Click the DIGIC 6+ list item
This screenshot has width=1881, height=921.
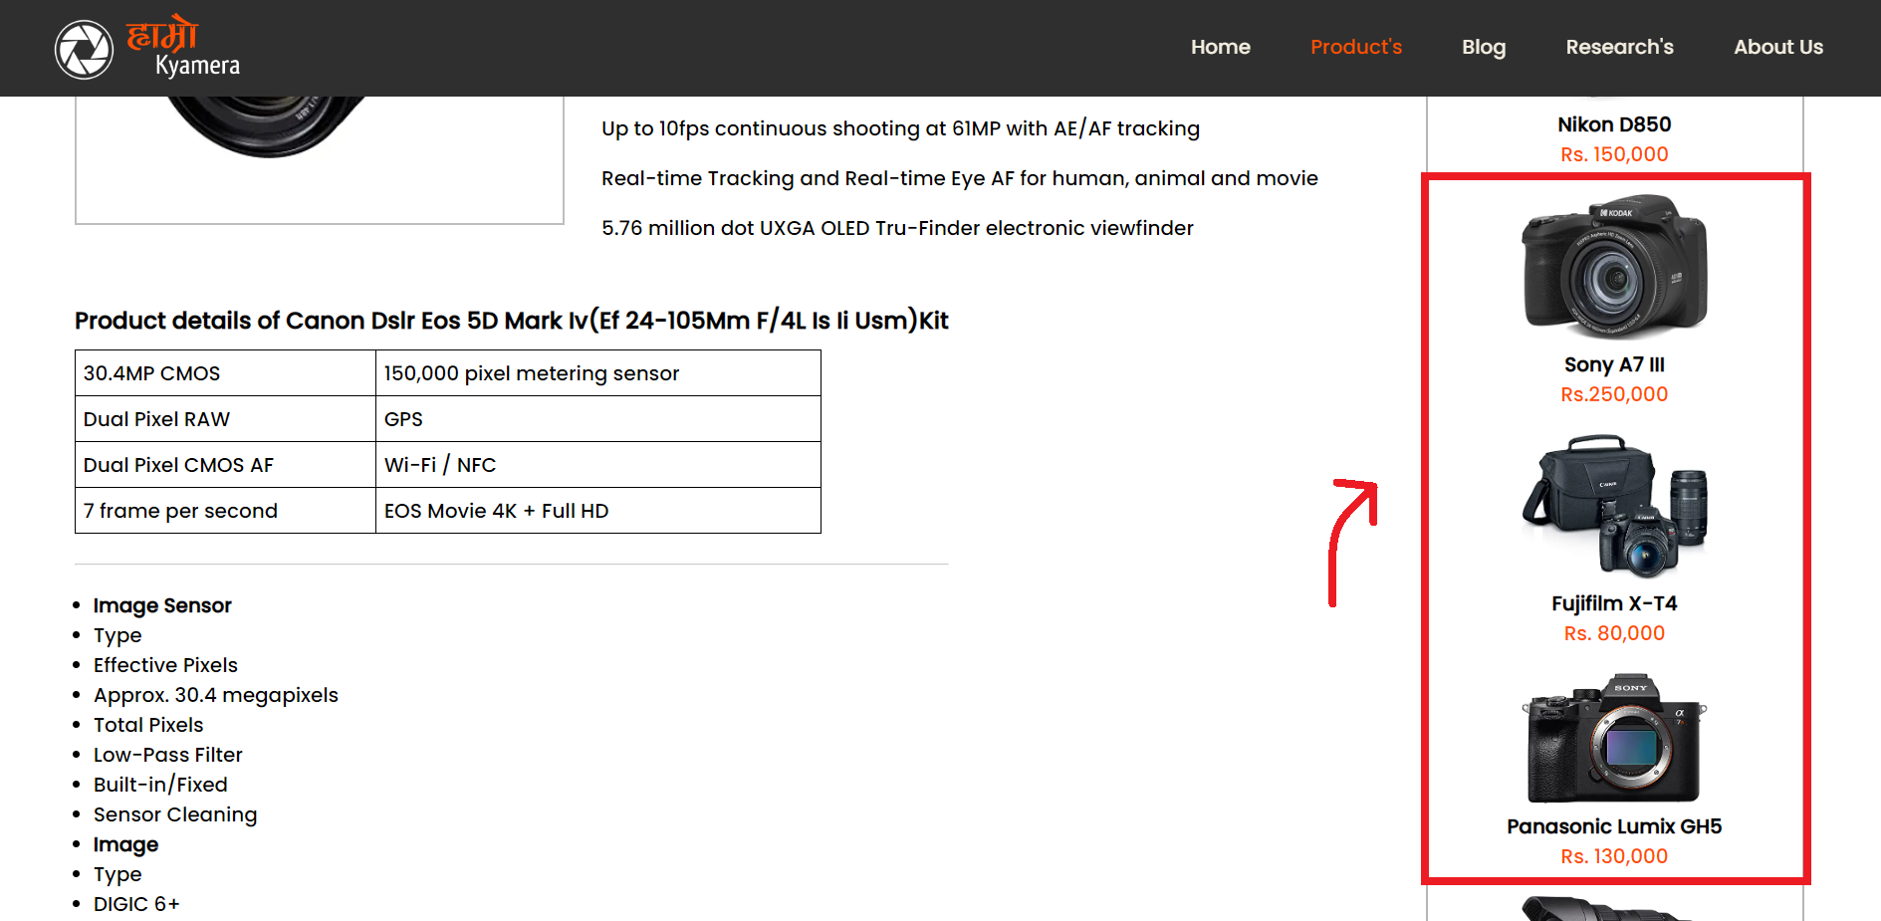pos(136,904)
